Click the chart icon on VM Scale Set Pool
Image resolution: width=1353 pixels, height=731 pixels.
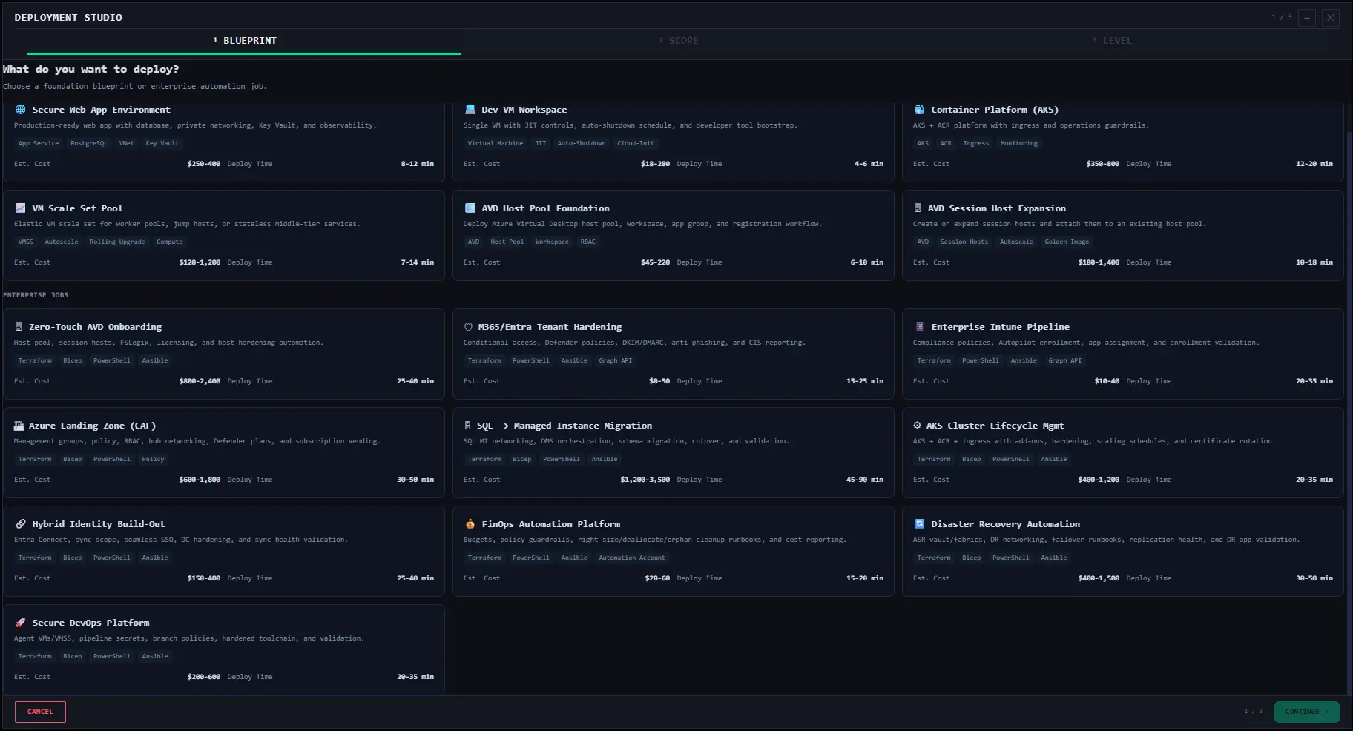[20, 208]
